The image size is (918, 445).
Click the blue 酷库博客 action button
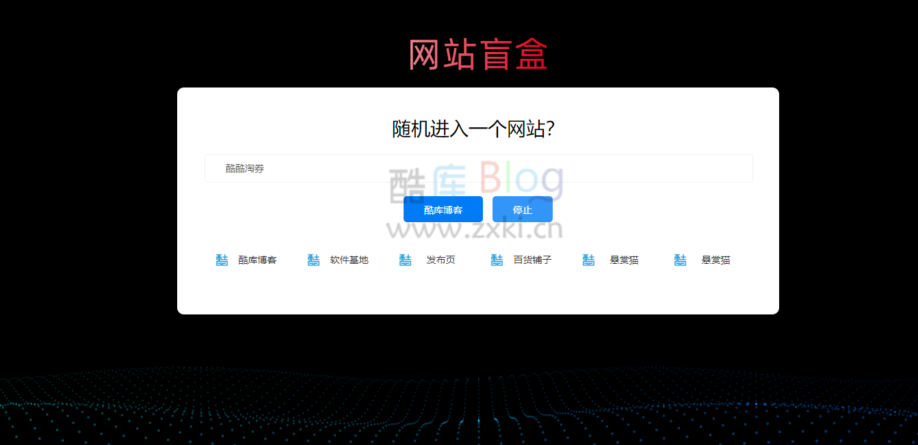443,209
